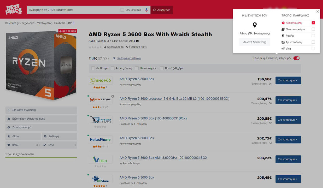Open the Τεχνολογία breadcrumb
Screen dimensions: 323x188
click(28, 23)
